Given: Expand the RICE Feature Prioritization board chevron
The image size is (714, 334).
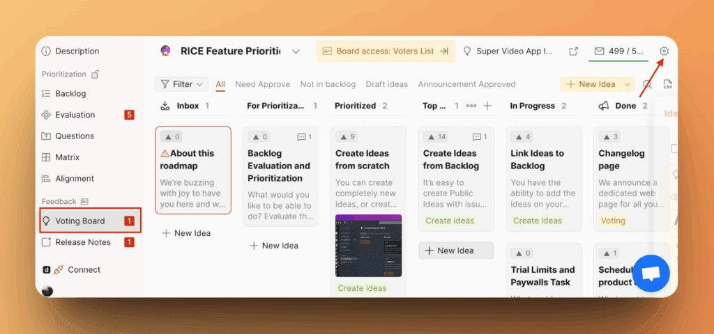Looking at the screenshot, I should pyautogui.click(x=296, y=51).
